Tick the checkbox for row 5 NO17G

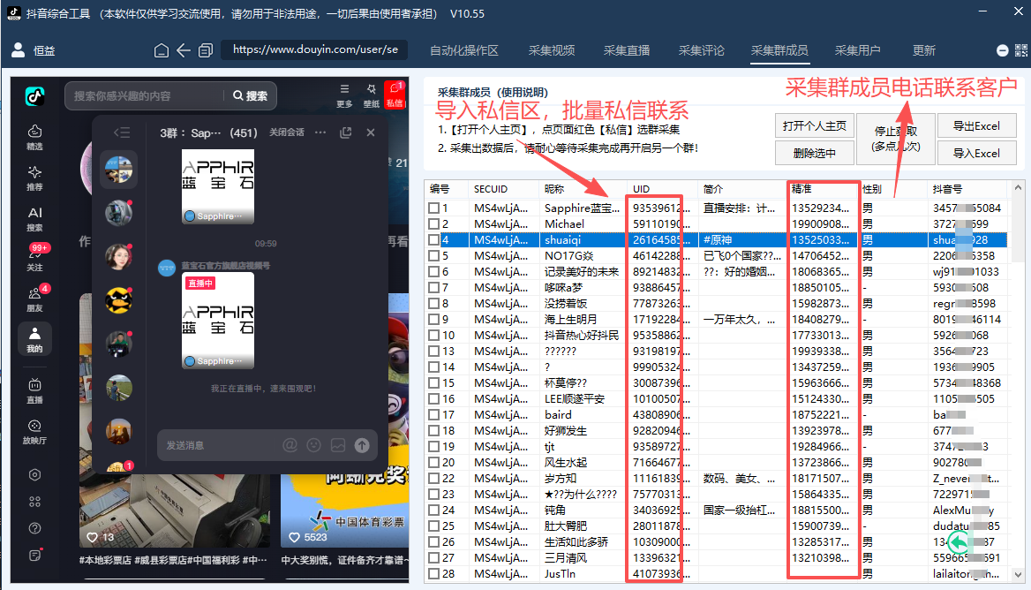433,256
